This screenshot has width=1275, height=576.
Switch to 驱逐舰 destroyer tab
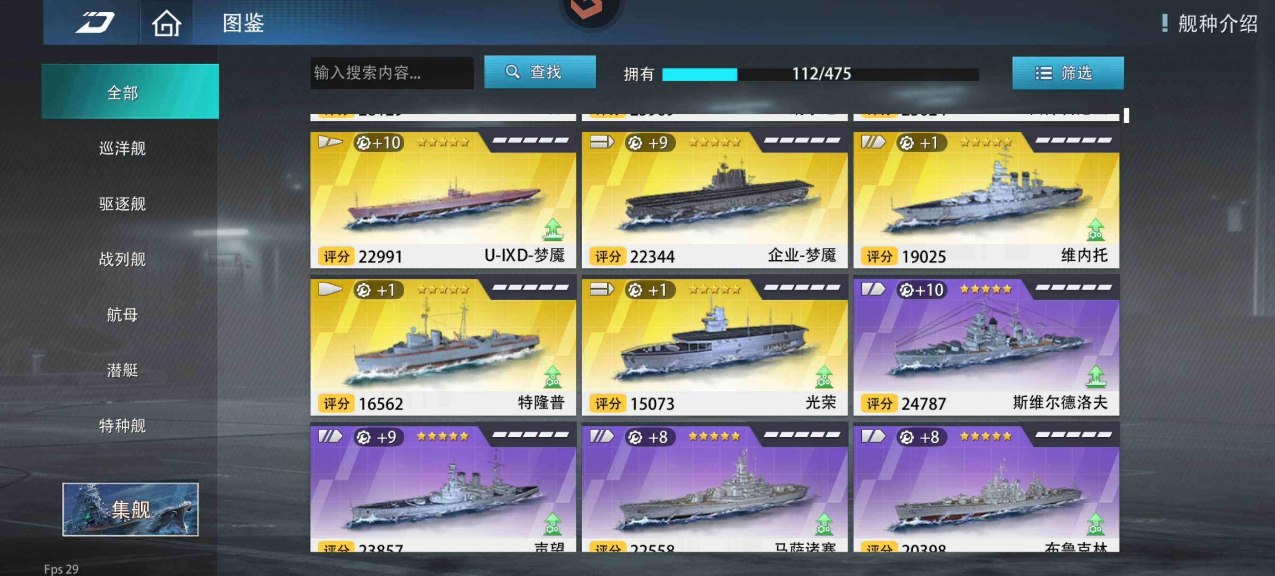click(x=122, y=203)
